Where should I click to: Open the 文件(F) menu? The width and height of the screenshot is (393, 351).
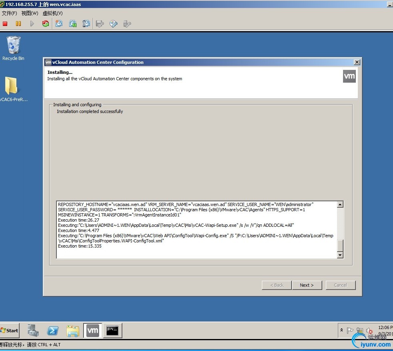click(x=10, y=13)
